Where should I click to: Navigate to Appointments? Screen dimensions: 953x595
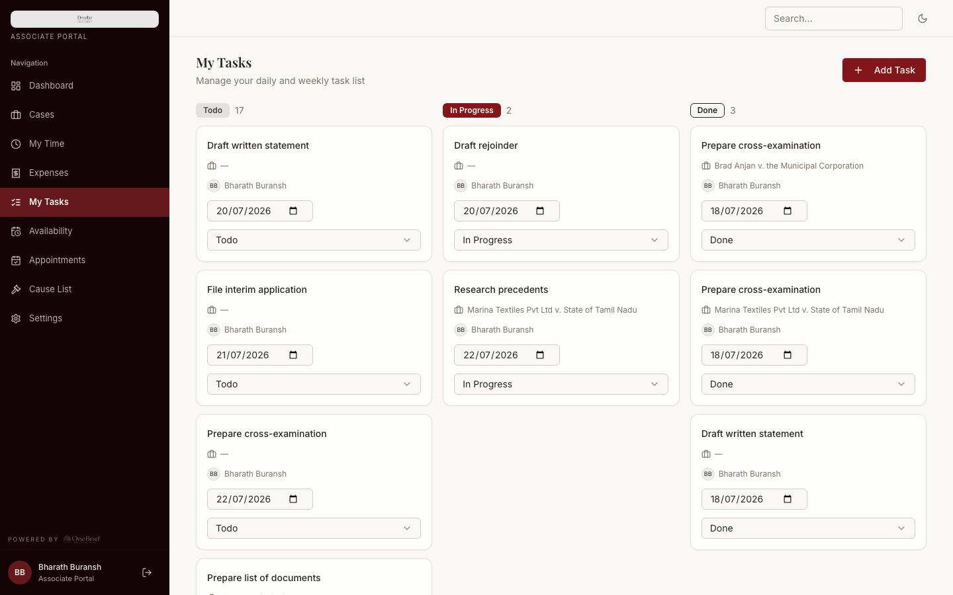[85, 260]
